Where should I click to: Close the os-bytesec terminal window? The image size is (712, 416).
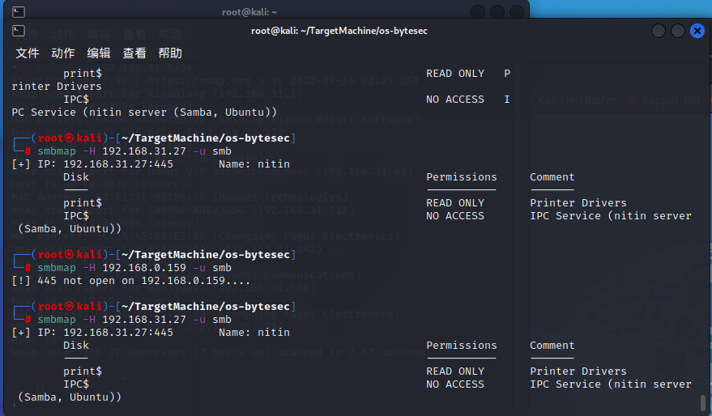tap(697, 31)
